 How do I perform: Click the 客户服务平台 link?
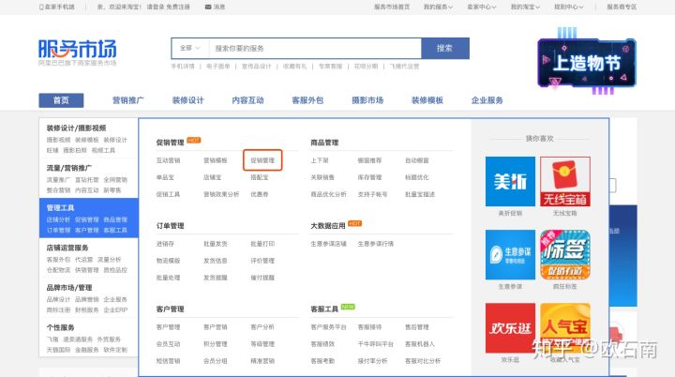click(x=328, y=326)
